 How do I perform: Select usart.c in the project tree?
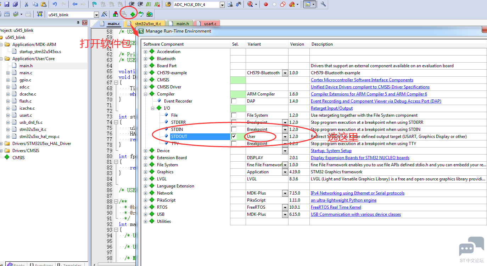point(26,115)
